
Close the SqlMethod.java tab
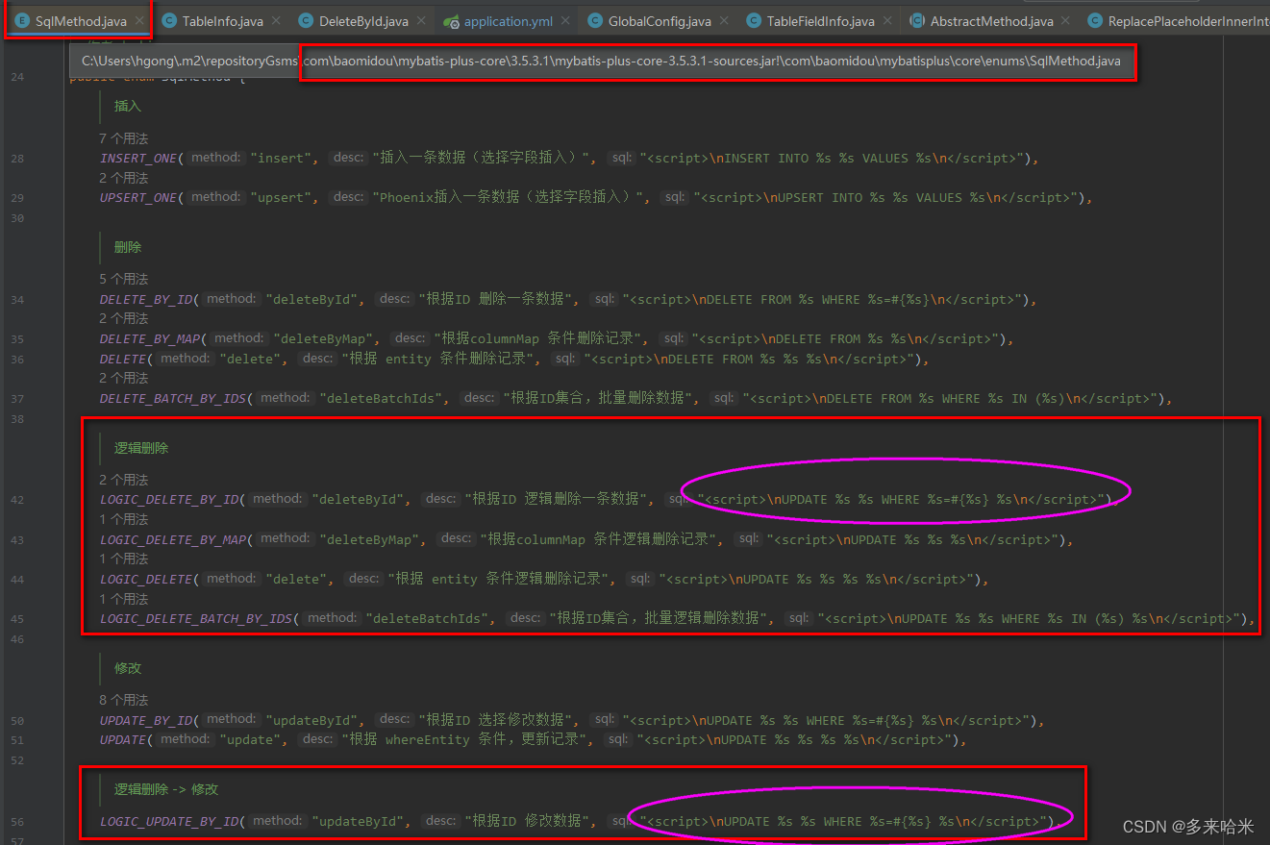[x=139, y=21]
